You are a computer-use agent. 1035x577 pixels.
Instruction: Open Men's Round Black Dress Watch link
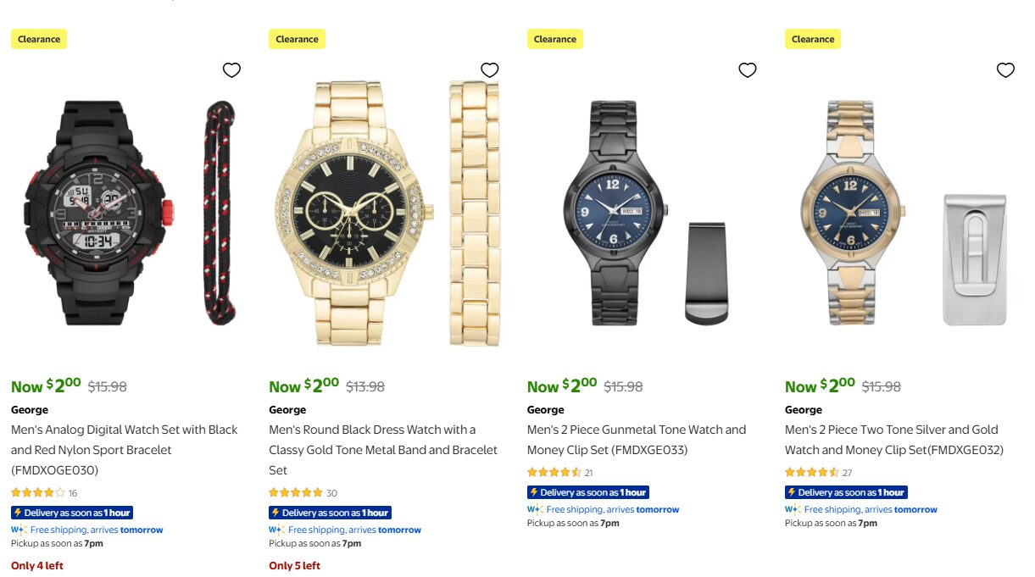click(383, 450)
